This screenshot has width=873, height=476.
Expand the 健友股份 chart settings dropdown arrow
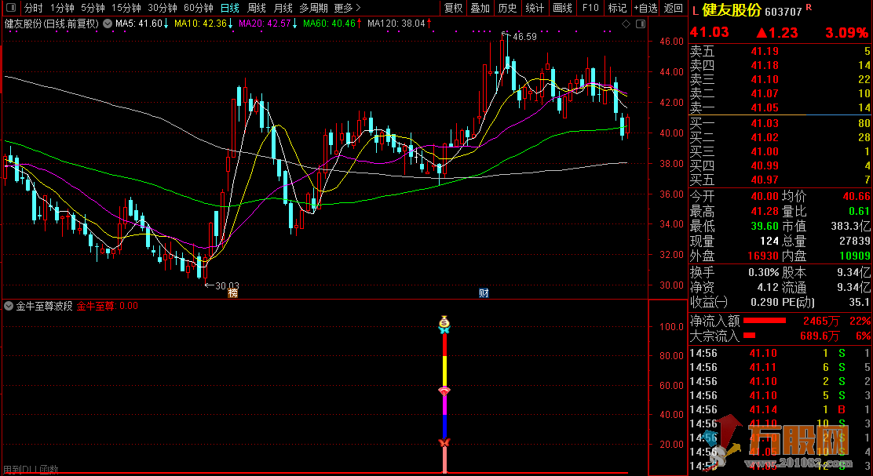(x=106, y=24)
